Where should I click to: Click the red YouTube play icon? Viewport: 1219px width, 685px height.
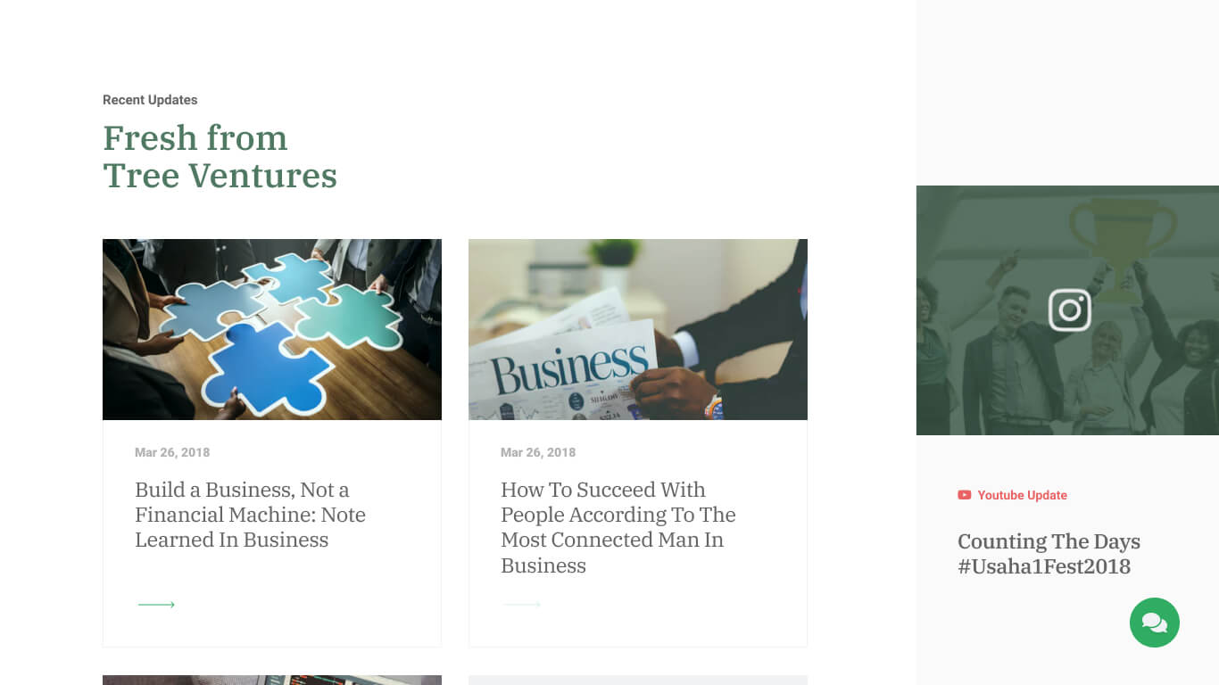point(964,495)
